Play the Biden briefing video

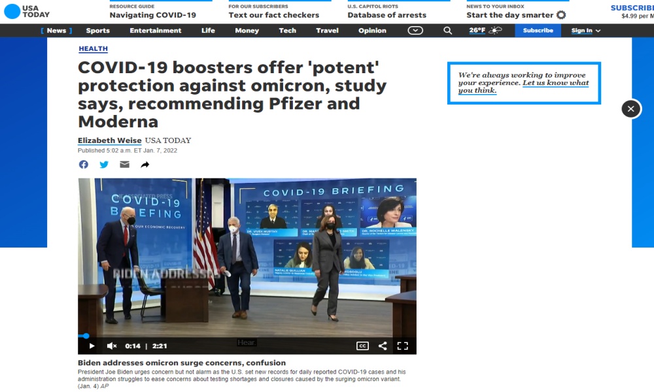click(92, 346)
